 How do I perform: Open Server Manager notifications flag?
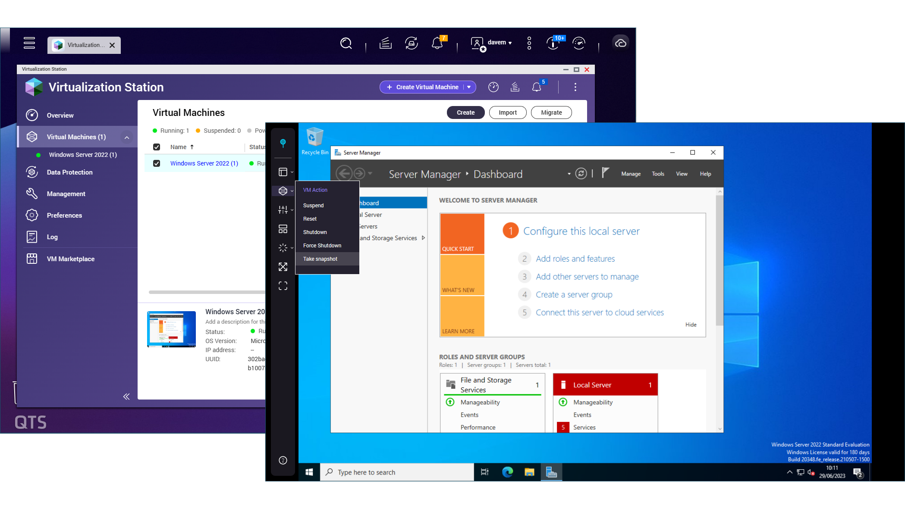point(605,173)
